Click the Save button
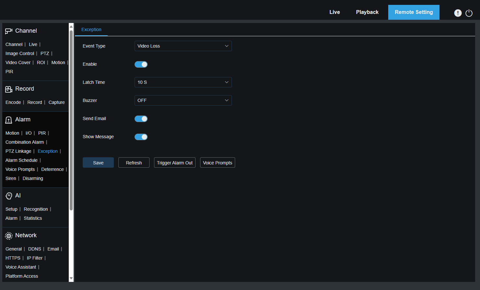The height and width of the screenshot is (290, 480). [98, 162]
